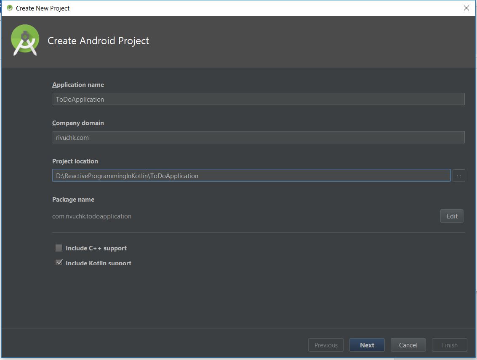
Task: Click the com.rivuchk.todoapplication package text
Action: (x=92, y=216)
